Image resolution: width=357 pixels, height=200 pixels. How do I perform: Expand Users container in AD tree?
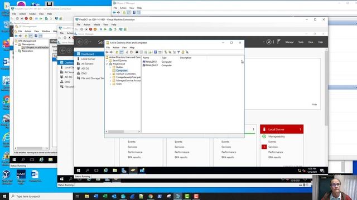coord(110,84)
